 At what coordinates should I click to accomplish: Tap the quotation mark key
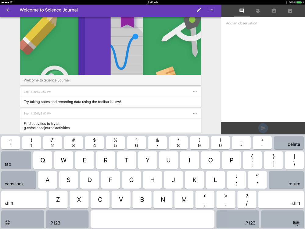(x=257, y=180)
